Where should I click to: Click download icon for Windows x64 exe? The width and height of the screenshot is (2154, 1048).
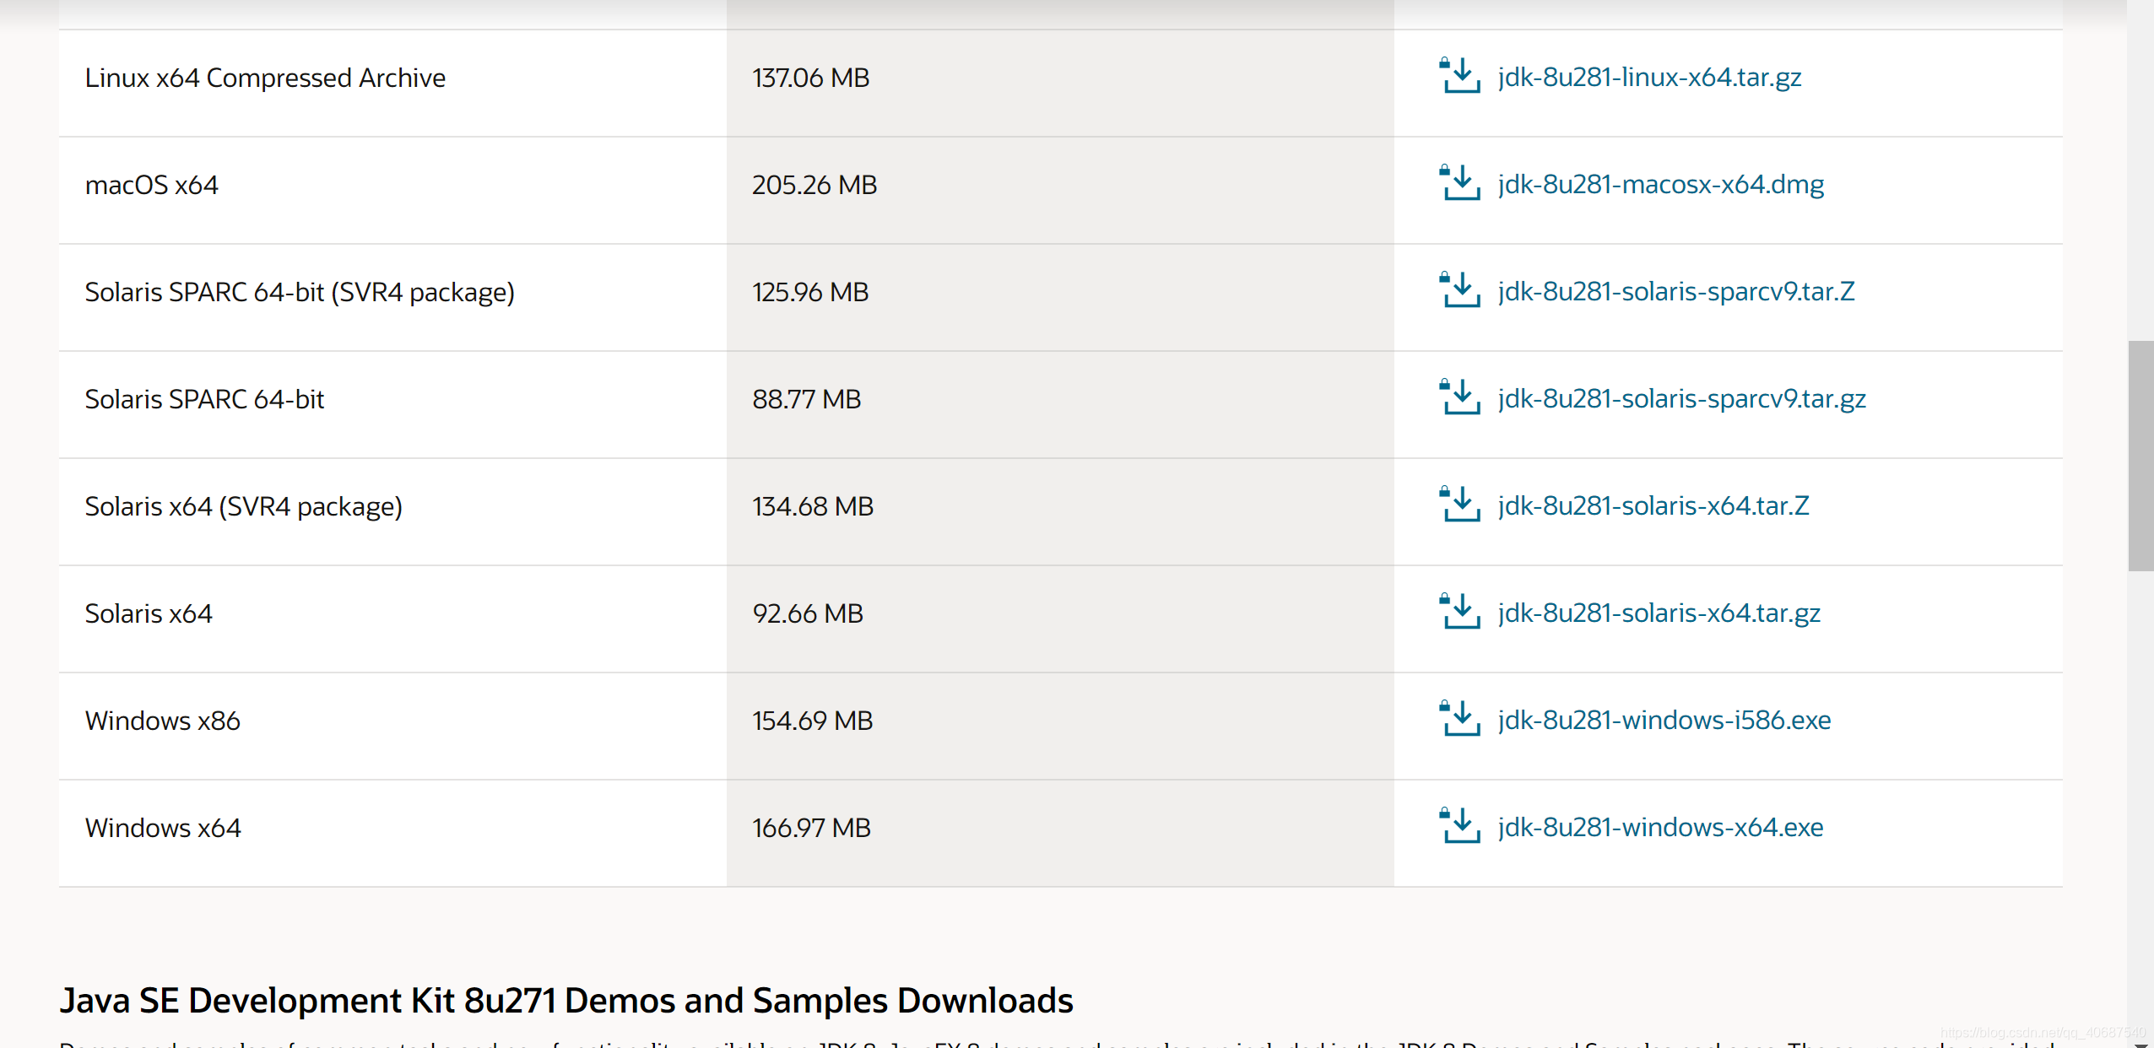(1459, 827)
